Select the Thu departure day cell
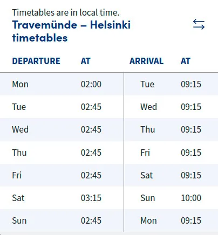The height and width of the screenshot is (235, 218). coord(19,153)
